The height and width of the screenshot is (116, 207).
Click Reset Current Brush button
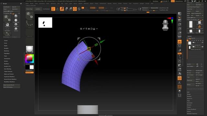(x=12, y=85)
